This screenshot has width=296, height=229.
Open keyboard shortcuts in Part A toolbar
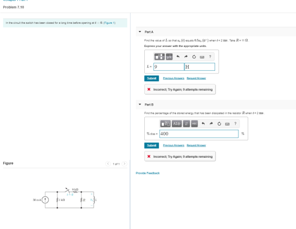click(x=202, y=57)
